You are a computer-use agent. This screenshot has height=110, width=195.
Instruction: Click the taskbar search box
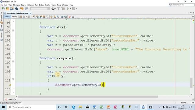[x=31, y=107]
